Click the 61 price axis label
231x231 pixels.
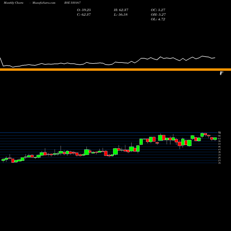pyautogui.click(x=219, y=139)
